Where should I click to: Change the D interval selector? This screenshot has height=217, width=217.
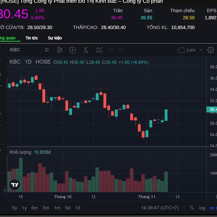[x=47, y=50]
